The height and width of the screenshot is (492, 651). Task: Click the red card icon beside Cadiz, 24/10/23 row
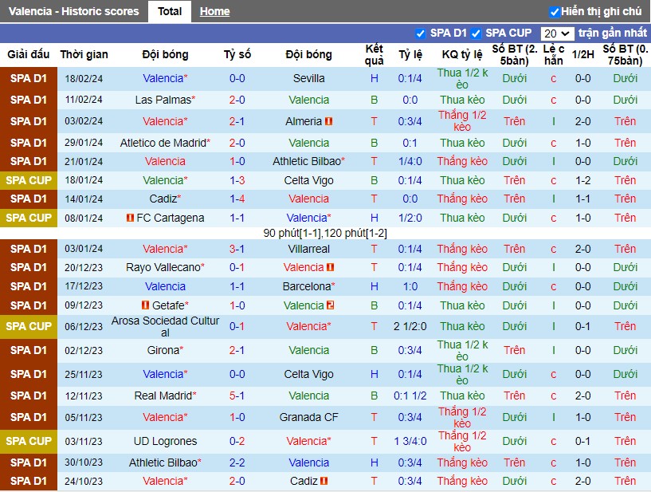click(x=324, y=481)
